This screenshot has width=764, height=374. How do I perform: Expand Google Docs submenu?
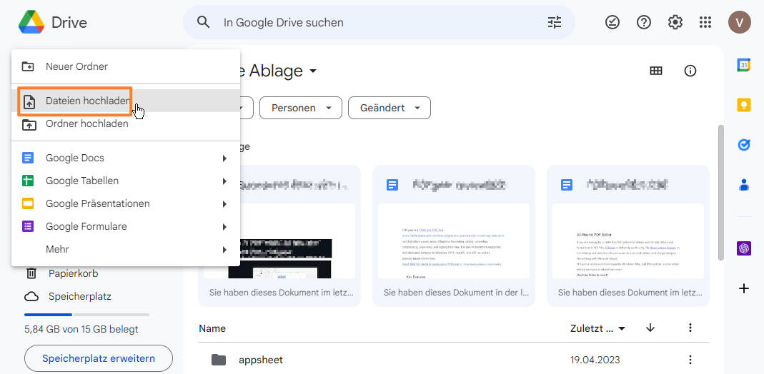(126, 158)
